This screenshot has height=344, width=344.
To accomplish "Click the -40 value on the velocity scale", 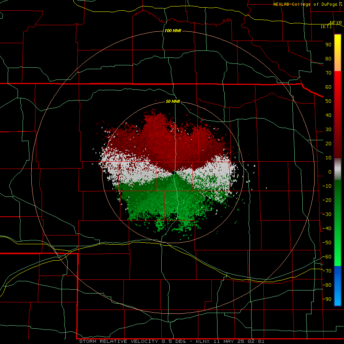I will coord(327,229).
